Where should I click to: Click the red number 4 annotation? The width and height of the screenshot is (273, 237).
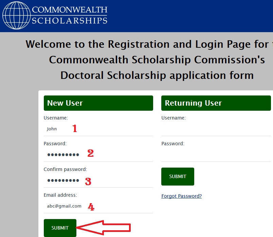tap(91, 207)
